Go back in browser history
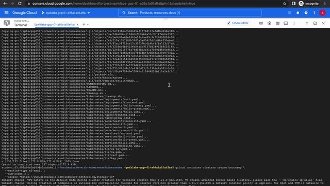330x186 pixels. 5,4
